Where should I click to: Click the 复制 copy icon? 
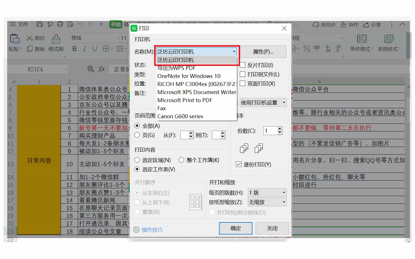tap(29, 49)
